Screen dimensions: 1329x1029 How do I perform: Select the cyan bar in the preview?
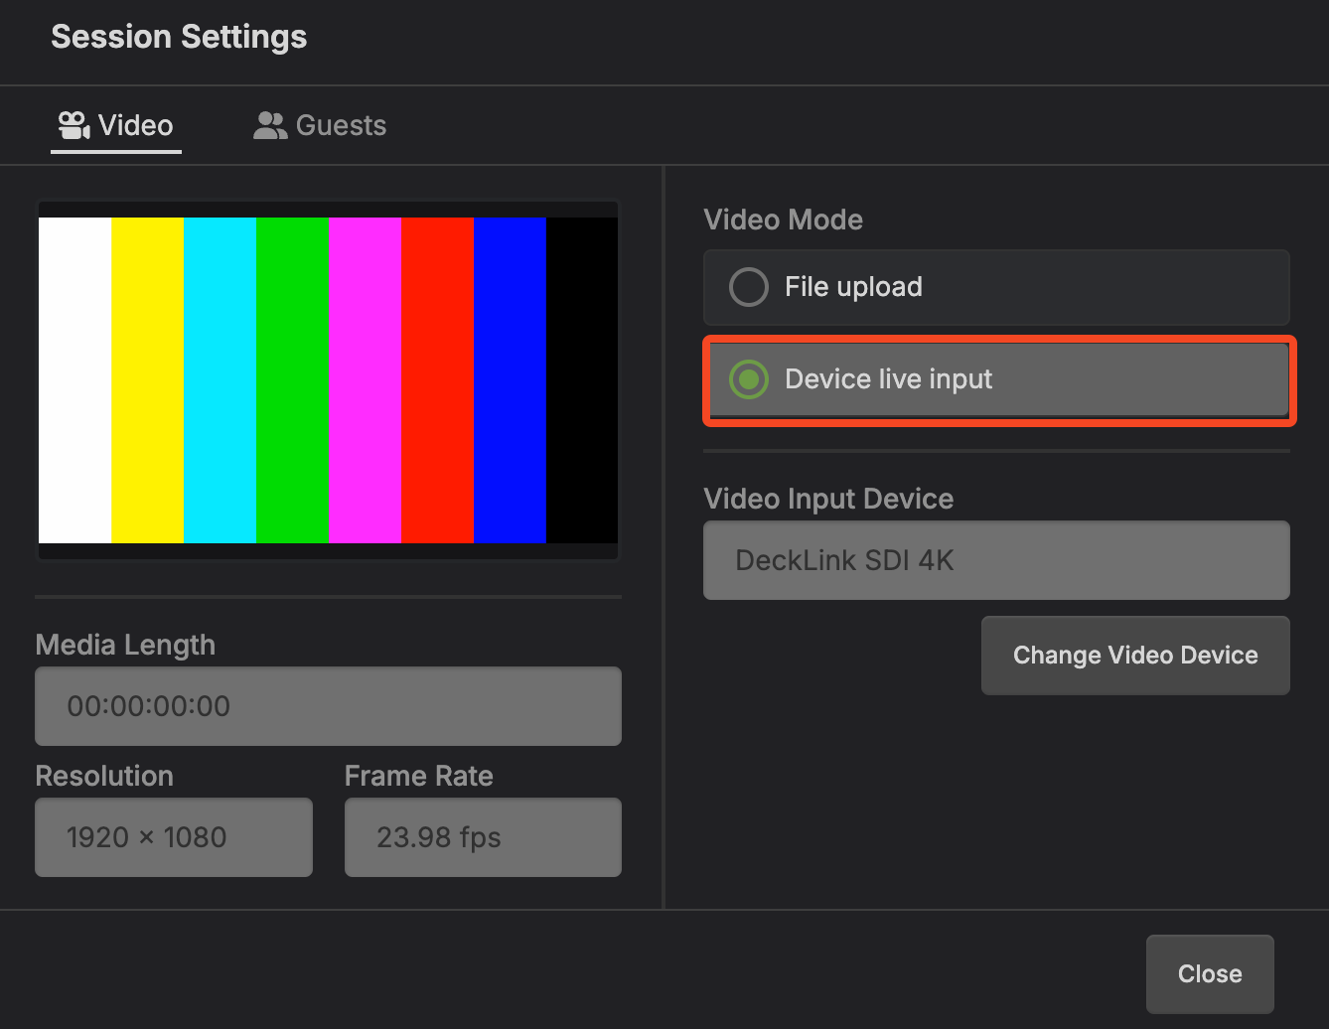pos(220,380)
